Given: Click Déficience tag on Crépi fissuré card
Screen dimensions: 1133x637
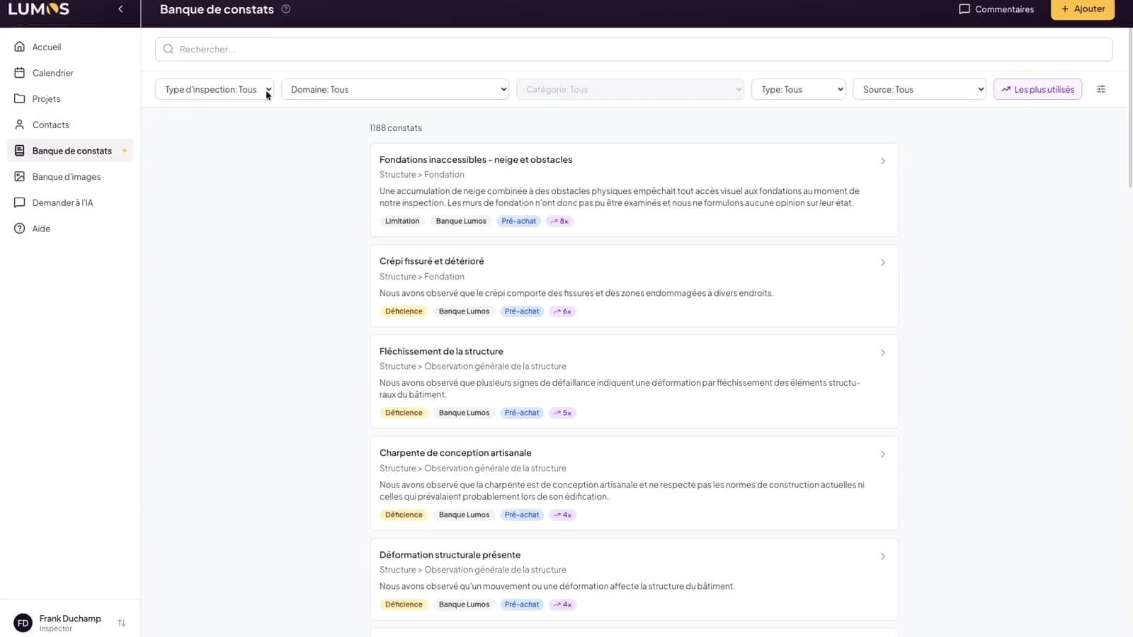Looking at the screenshot, I should tap(404, 311).
